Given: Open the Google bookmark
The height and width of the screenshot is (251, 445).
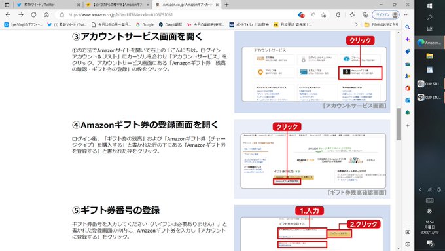Looking at the screenshot, I should click(145, 25).
